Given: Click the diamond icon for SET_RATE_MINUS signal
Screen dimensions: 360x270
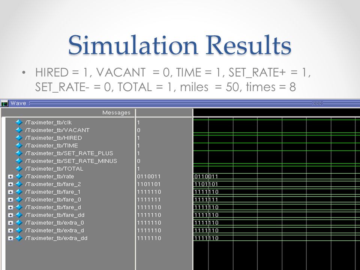Looking at the screenshot, I should click(x=19, y=161).
